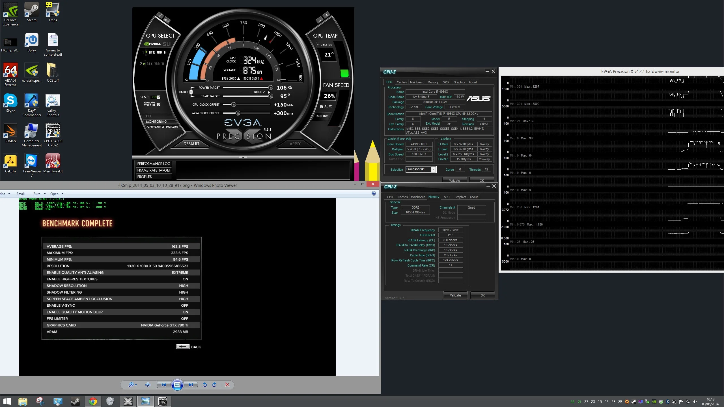Expand the Burn menu dropdown
Screen dimensions: 724x407
[45, 194]
